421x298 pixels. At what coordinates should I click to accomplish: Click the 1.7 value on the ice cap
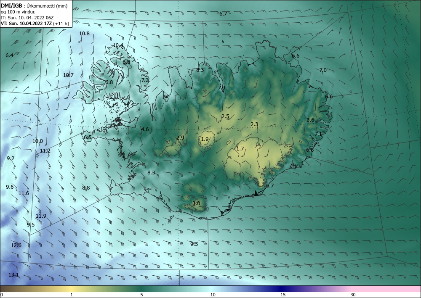click(240, 148)
